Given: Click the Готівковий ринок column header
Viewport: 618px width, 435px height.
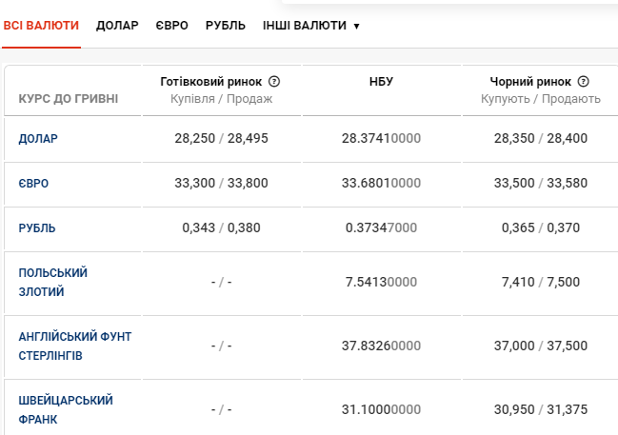Looking at the screenshot, I should [210, 82].
